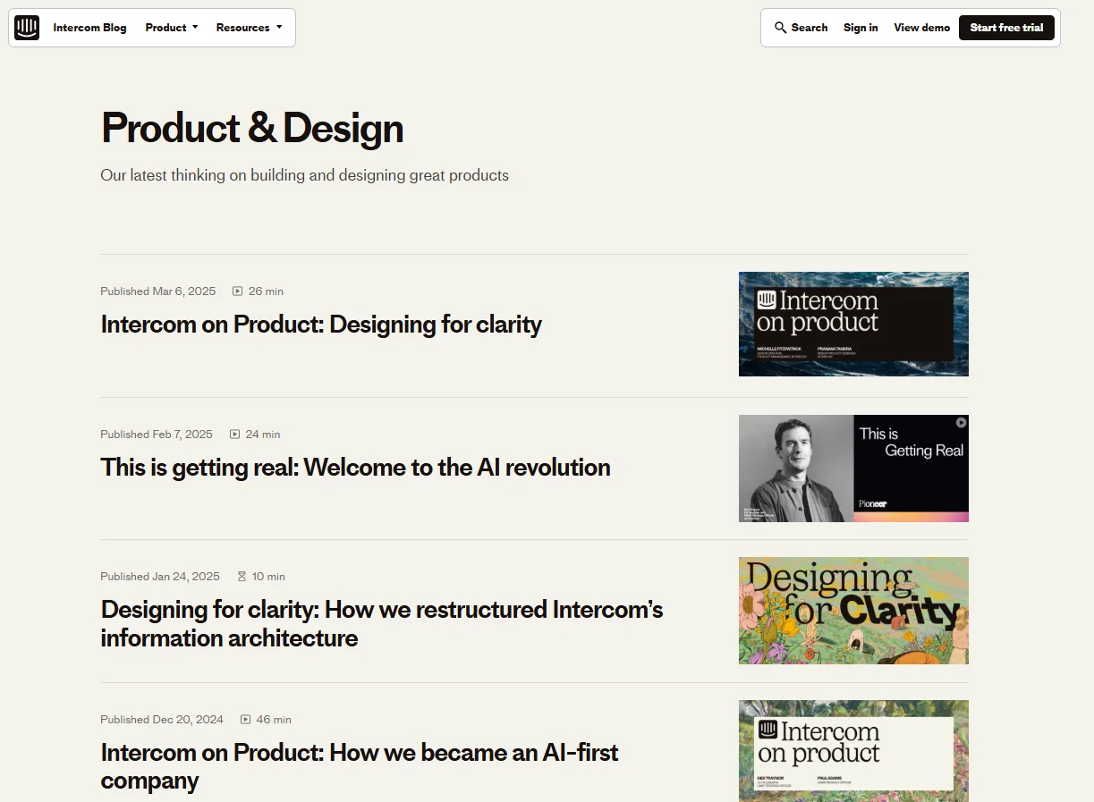
Task: Click the Designing for Clarity illustrated thumbnail
Action: pos(852,610)
